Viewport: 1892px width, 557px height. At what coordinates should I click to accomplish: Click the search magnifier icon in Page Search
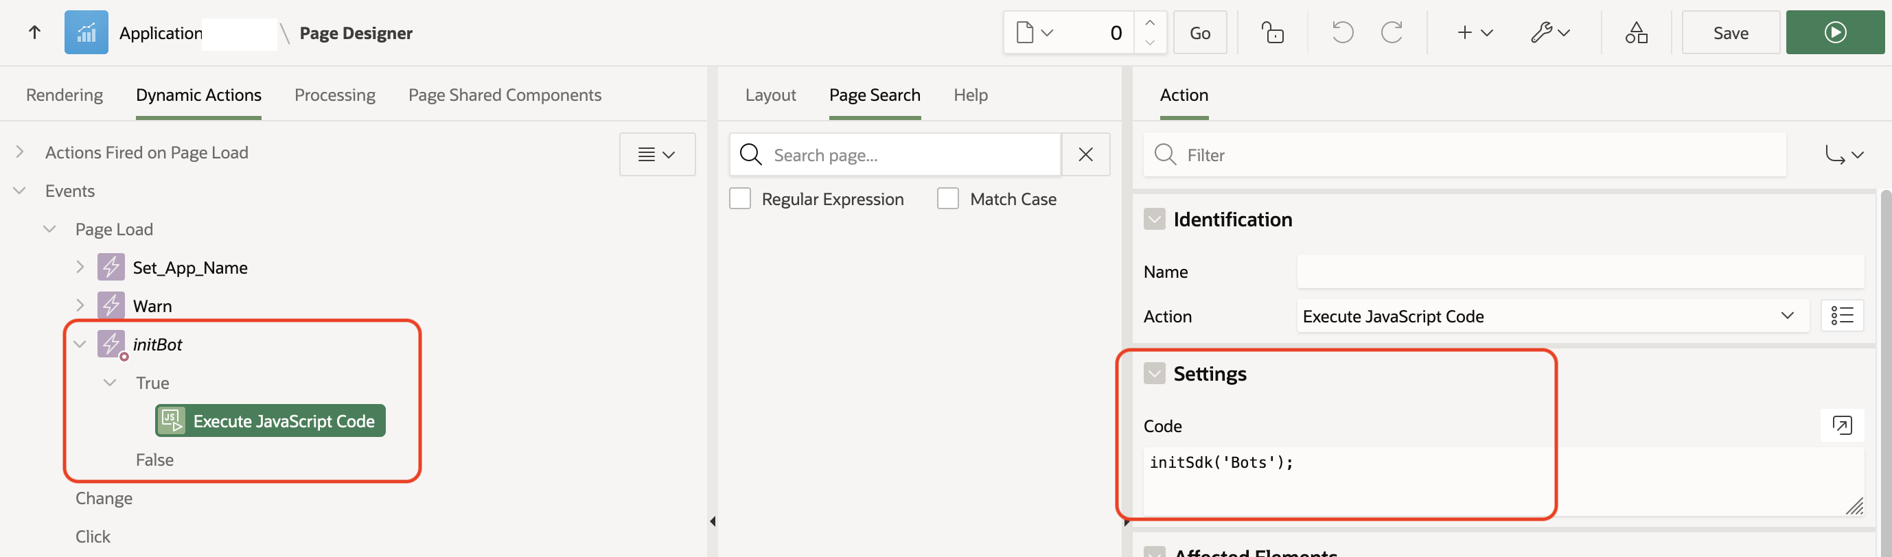pos(750,155)
